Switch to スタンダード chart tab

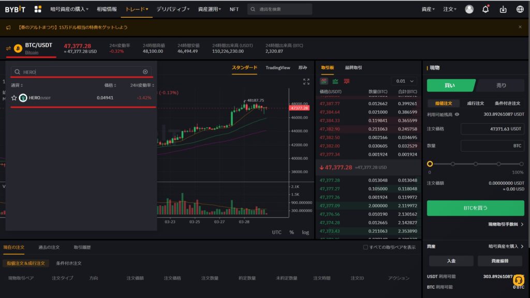(244, 68)
